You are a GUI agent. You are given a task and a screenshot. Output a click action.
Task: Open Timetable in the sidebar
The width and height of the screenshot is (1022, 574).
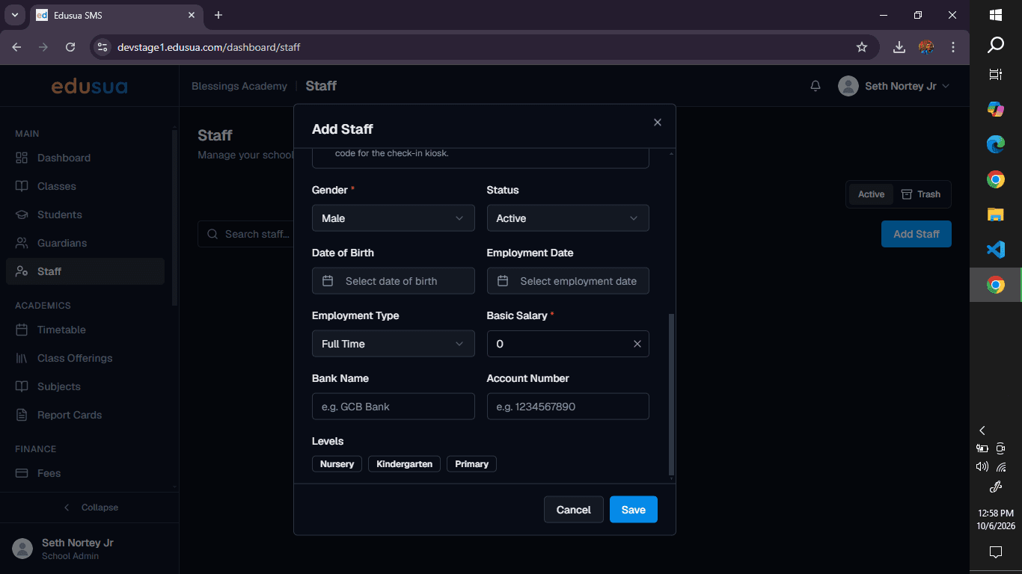(85, 330)
